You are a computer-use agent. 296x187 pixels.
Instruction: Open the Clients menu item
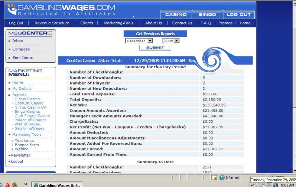pos(87,23)
